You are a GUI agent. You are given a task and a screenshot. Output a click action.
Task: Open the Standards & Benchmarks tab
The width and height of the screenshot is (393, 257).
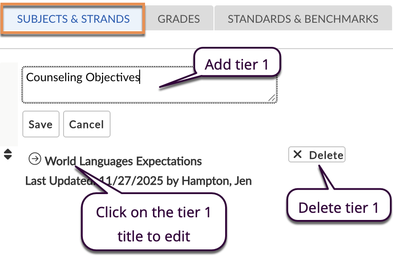[303, 19]
